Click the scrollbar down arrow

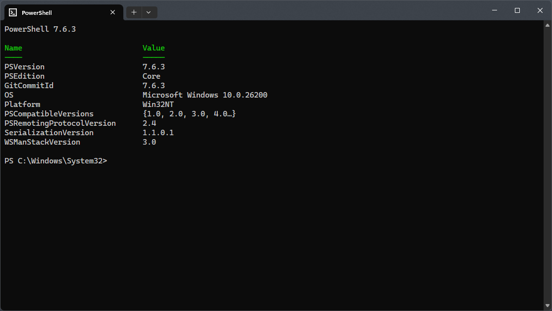coord(548,306)
